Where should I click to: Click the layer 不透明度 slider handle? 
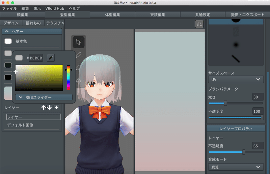coord(244,152)
